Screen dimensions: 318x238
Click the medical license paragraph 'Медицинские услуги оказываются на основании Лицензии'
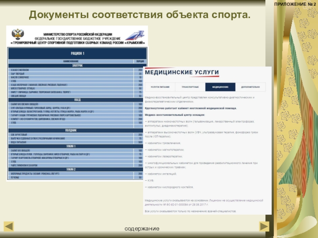point(204,202)
